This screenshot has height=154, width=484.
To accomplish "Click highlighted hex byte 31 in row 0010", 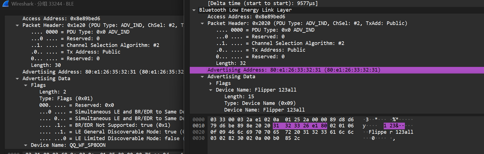I will [x=276, y=126].
